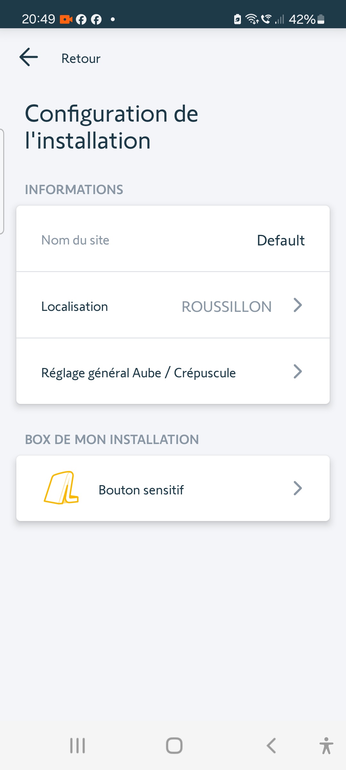Open Android recent apps button
346x770 pixels.
click(x=78, y=745)
